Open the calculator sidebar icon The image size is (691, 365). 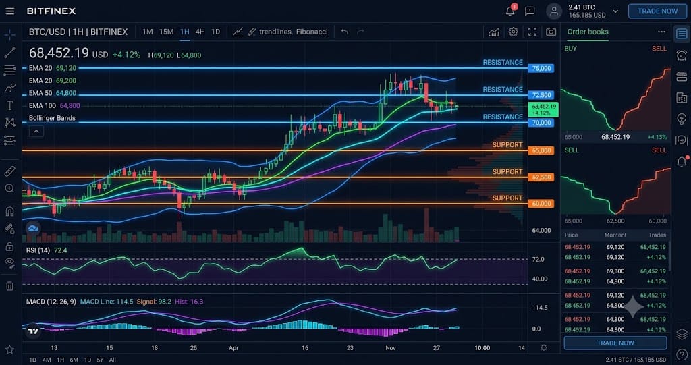coord(682,98)
